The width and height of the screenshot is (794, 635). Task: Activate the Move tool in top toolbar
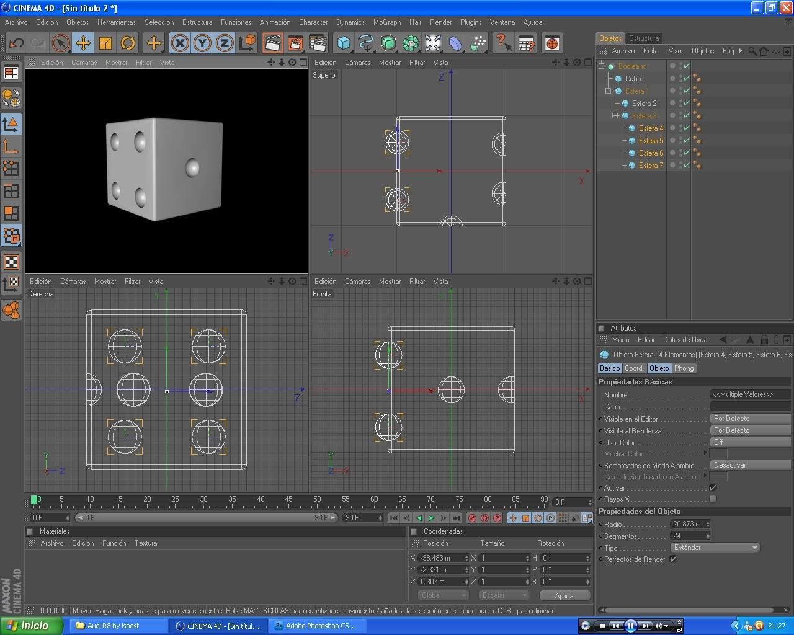coord(83,43)
